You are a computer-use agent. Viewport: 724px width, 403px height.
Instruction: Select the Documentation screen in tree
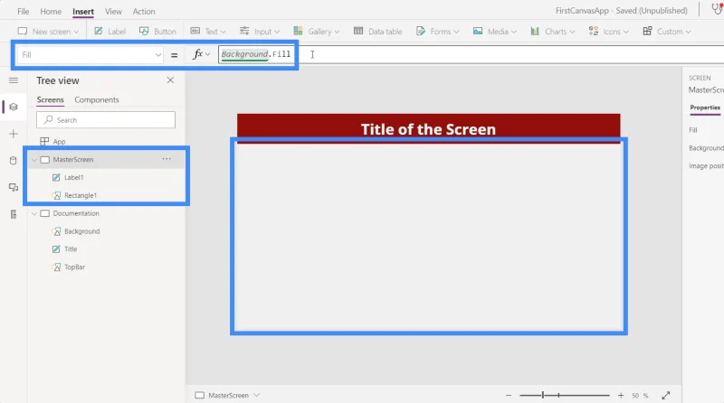coord(76,213)
